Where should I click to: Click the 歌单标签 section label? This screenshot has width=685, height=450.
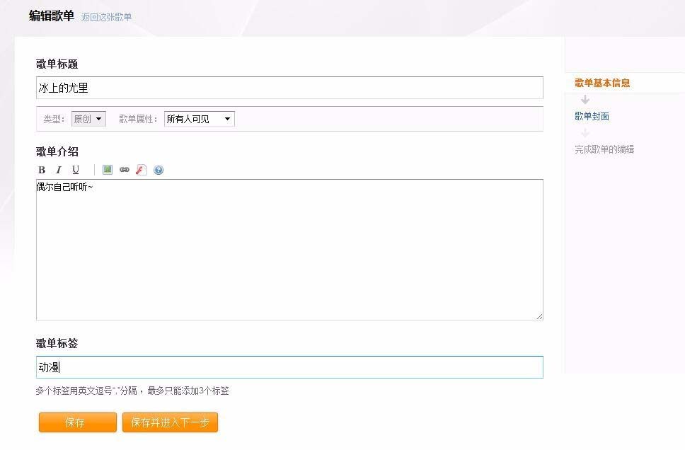[57, 343]
